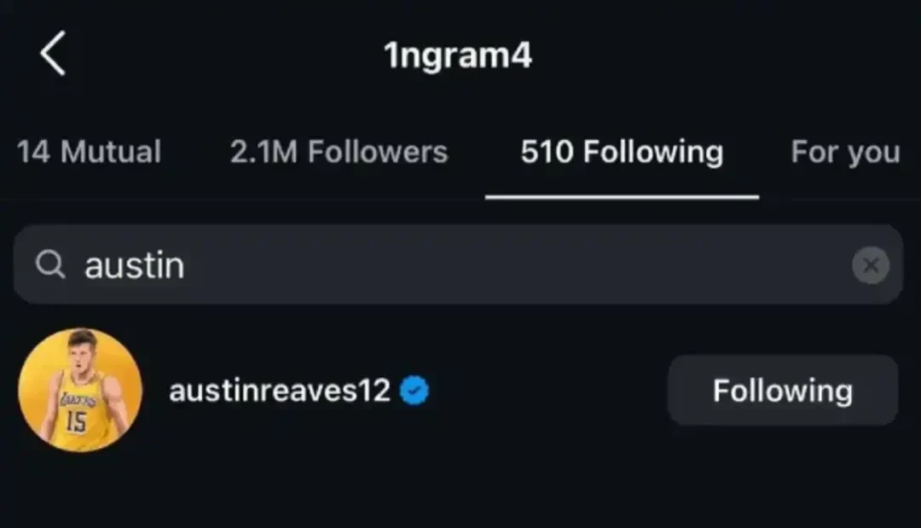Open the austinreaves12 username link

pyautogui.click(x=280, y=391)
